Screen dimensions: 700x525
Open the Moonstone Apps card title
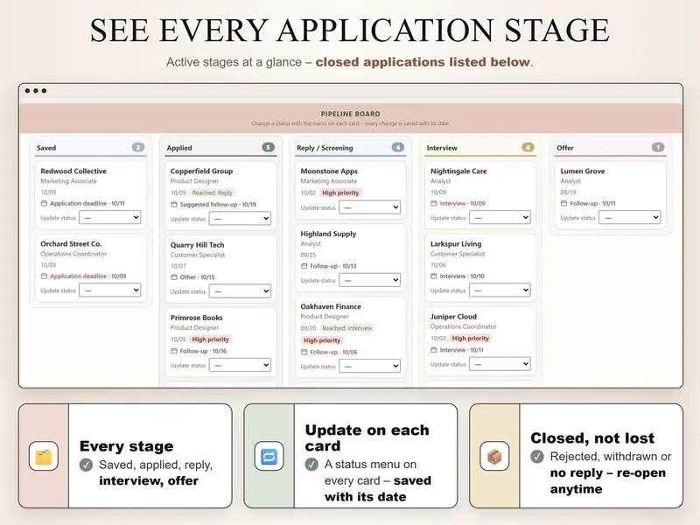(x=329, y=171)
